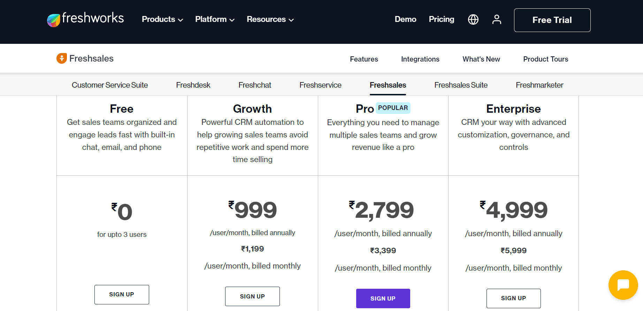Sign up for the Growth plan
Image resolution: width=643 pixels, height=311 pixels.
coord(252,296)
